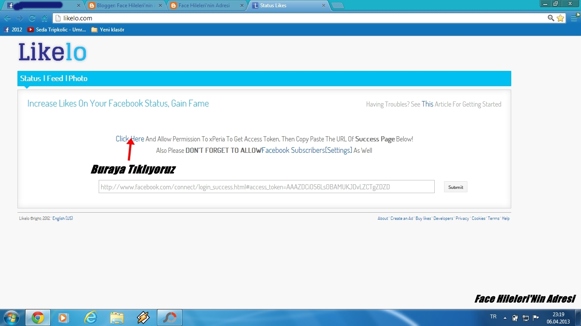Launch Internet Explorer from the taskbar
The width and height of the screenshot is (581, 326).
tap(90, 318)
